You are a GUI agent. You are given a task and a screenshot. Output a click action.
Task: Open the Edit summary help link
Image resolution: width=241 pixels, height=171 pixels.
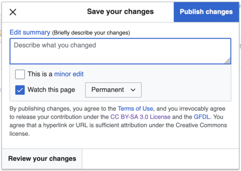click(30, 32)
